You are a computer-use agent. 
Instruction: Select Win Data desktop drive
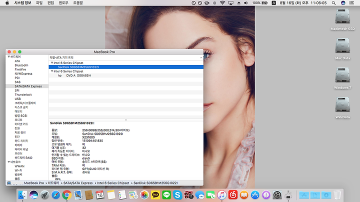[x=342, y=107]
